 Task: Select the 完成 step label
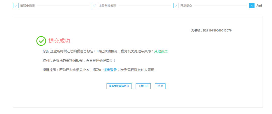point(259,6)
